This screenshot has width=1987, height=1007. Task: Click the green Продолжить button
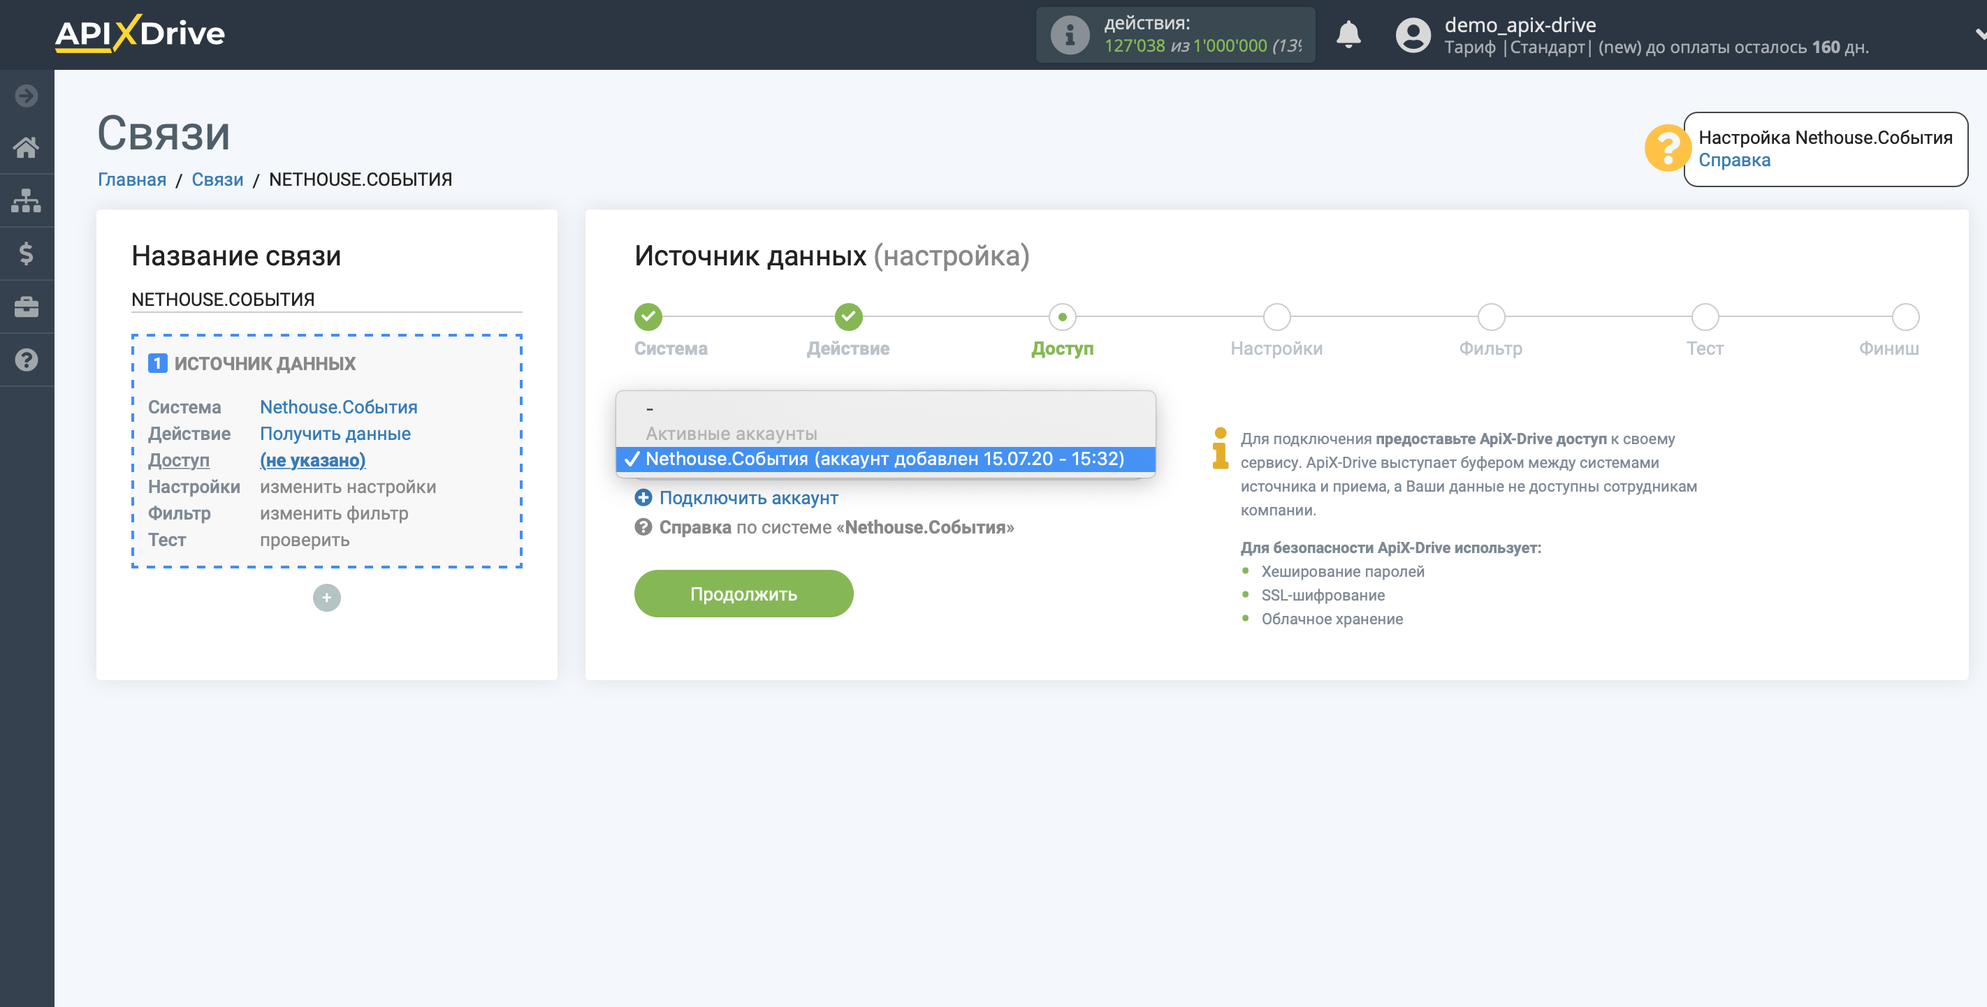tap(743, 594)
